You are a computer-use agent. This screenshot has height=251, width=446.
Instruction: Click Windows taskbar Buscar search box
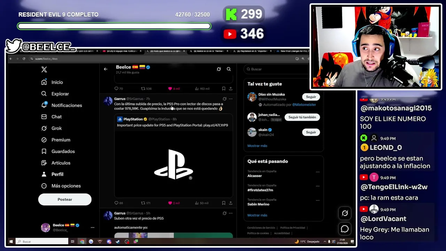tap(42, 241)
